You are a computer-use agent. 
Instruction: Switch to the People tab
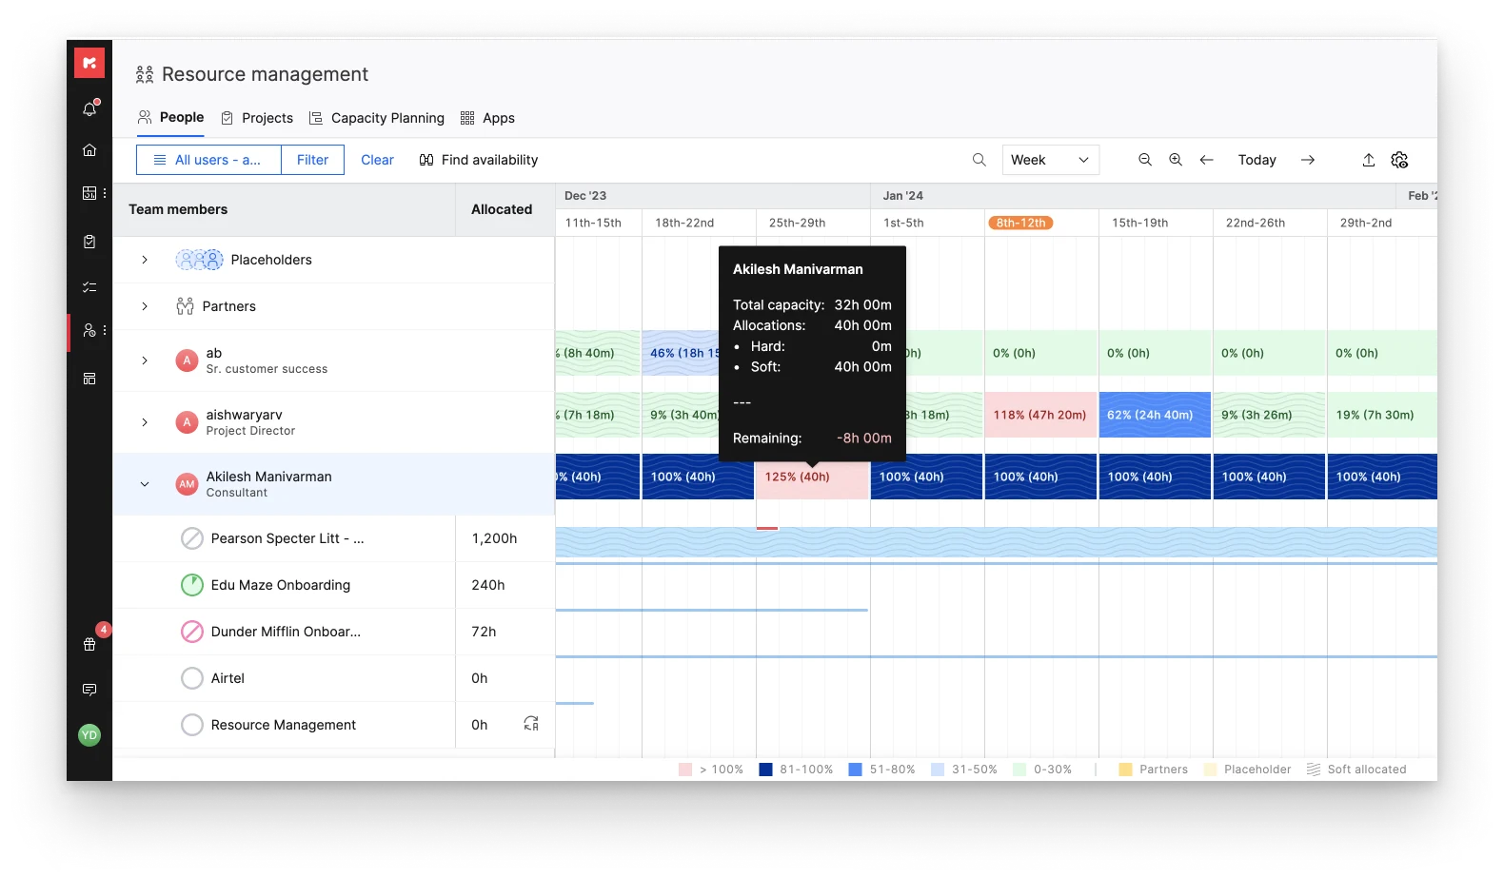click(x=170, y=118)
